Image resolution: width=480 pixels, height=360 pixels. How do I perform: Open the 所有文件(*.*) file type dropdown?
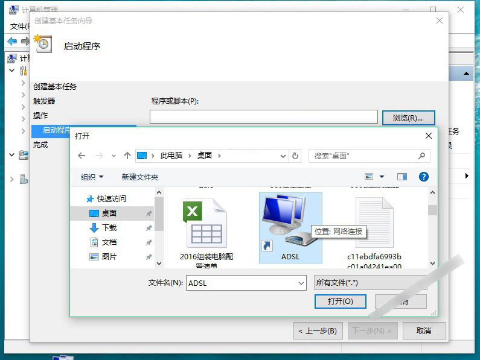(370, 283)
